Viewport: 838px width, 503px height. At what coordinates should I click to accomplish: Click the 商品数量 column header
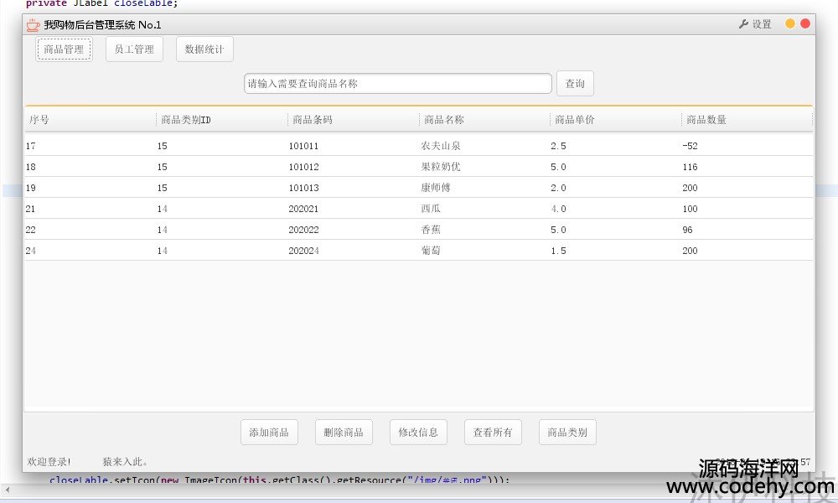pos(747,120)
